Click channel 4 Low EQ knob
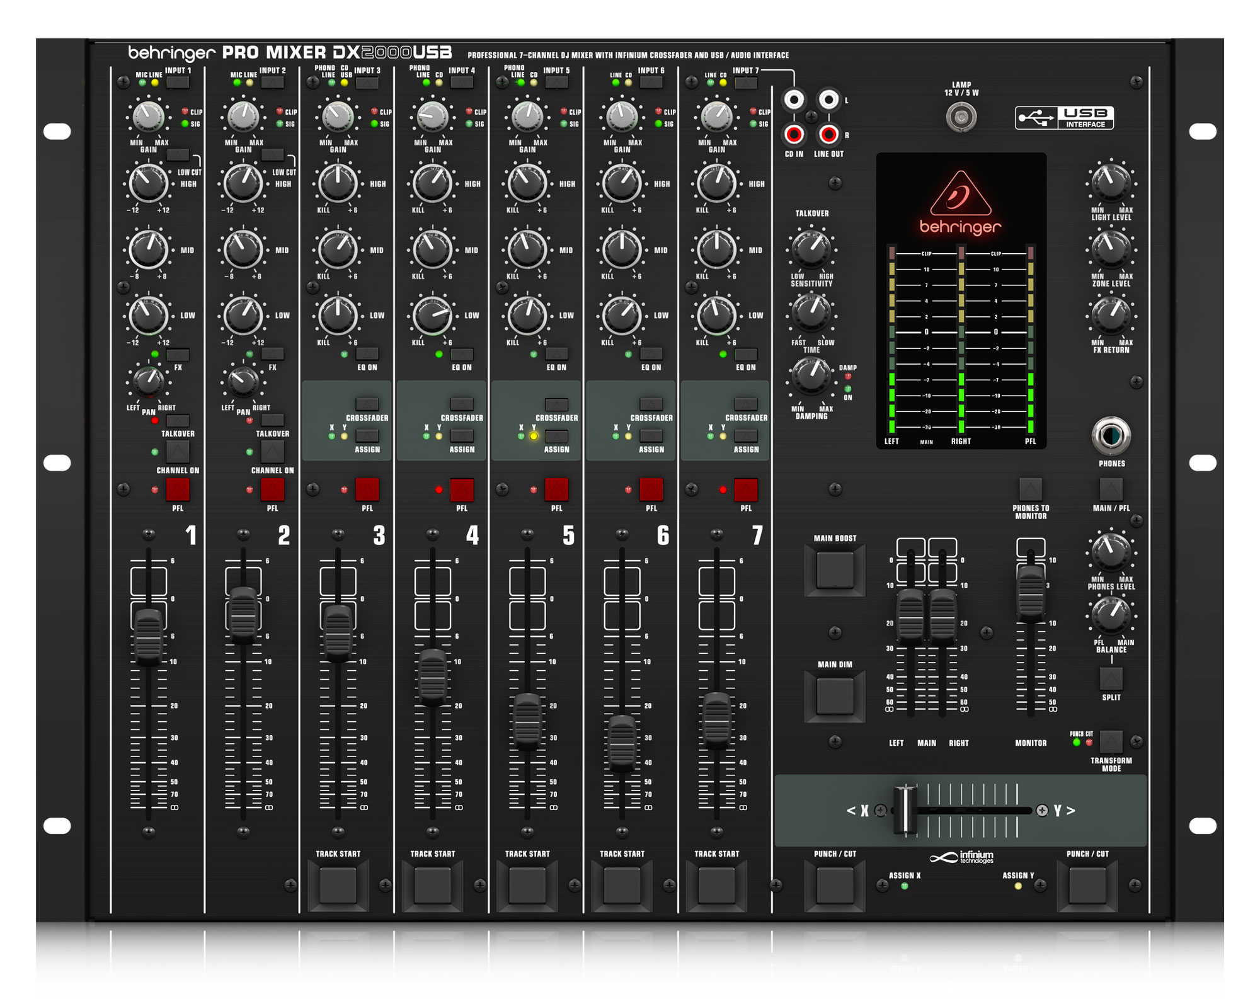The image size is (1260, 999). pyautogui.click(x=433, y=316)
